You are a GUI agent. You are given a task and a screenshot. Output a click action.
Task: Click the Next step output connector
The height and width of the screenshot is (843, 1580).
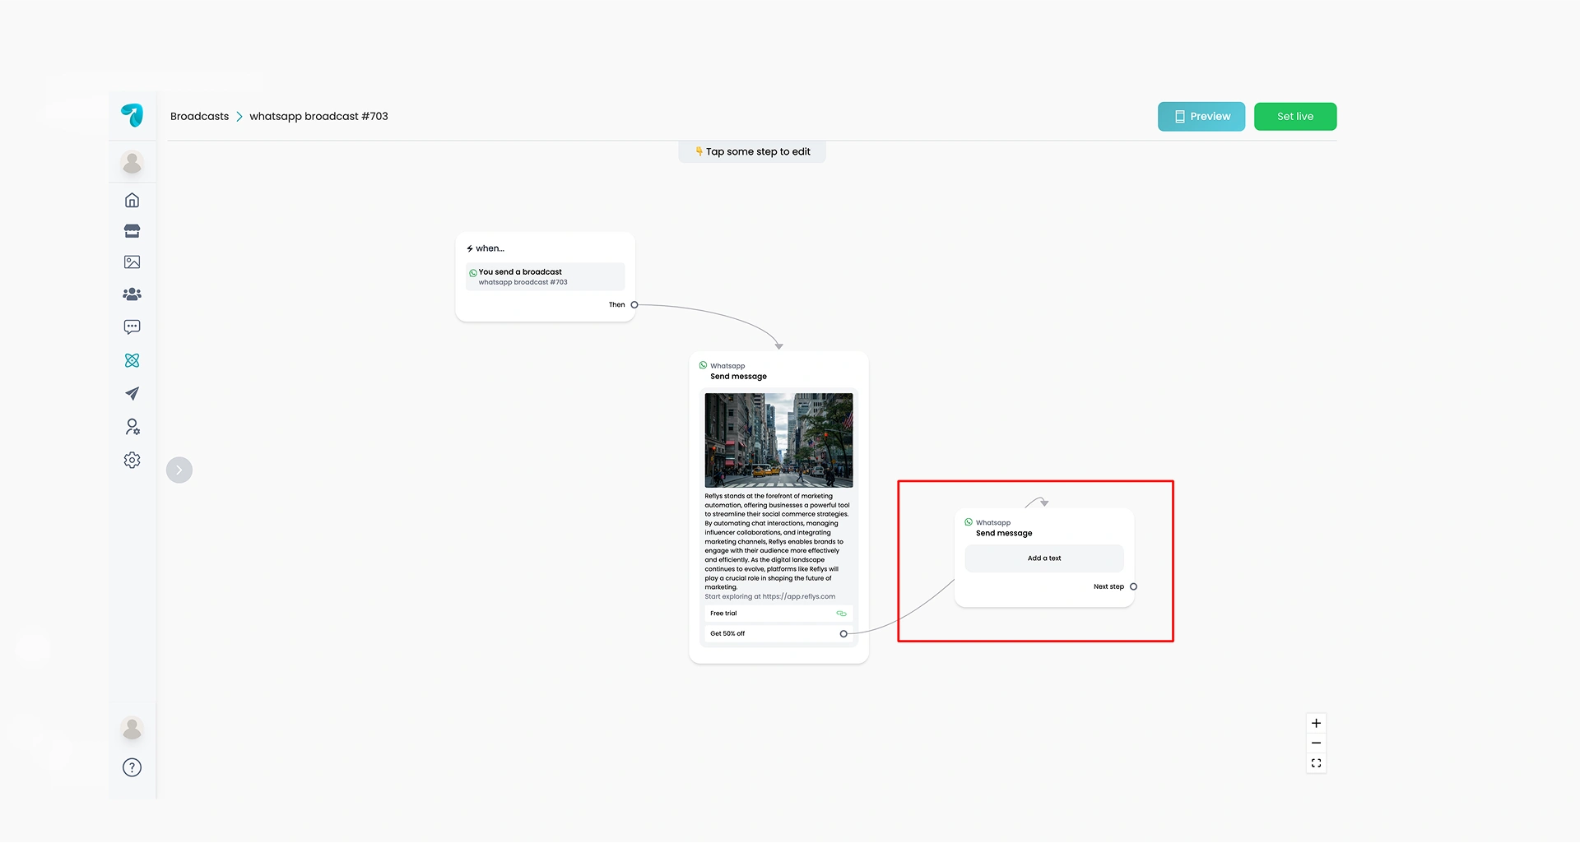click(x=1133, y=587)
